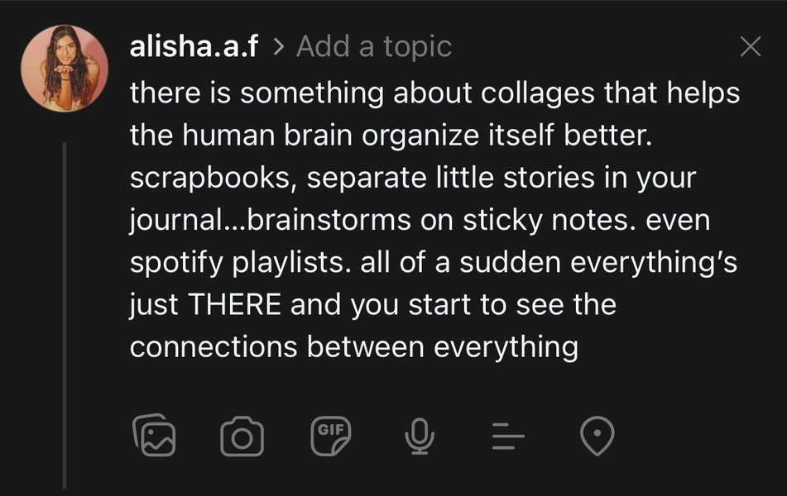
Task: Add a poll using the list icon
Action: point(508,435)
